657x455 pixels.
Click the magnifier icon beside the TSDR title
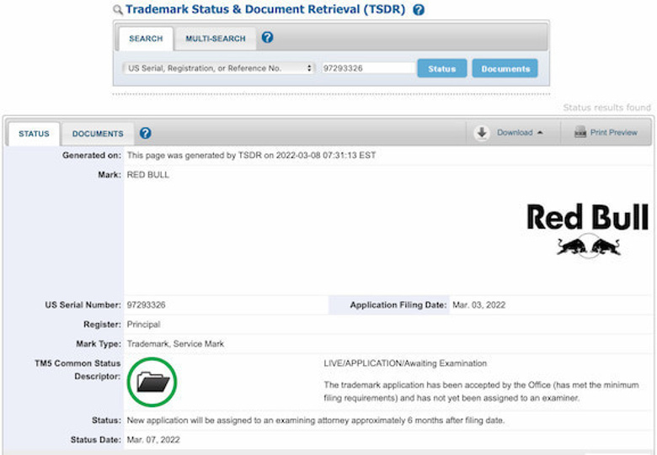[118, 10]
